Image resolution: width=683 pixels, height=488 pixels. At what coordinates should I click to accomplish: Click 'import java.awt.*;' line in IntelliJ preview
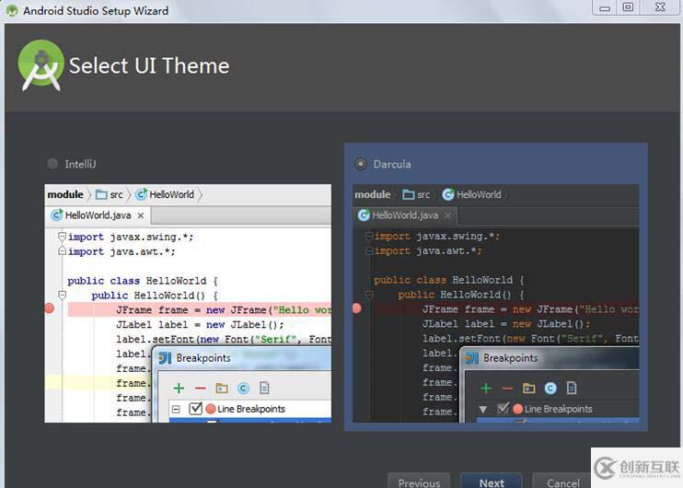click(x=122, y=251)
